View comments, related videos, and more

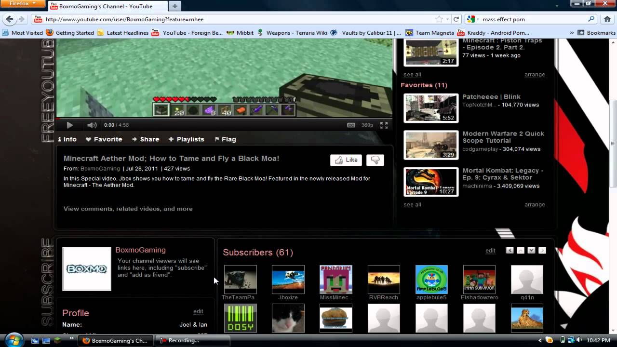coord(128,209)
